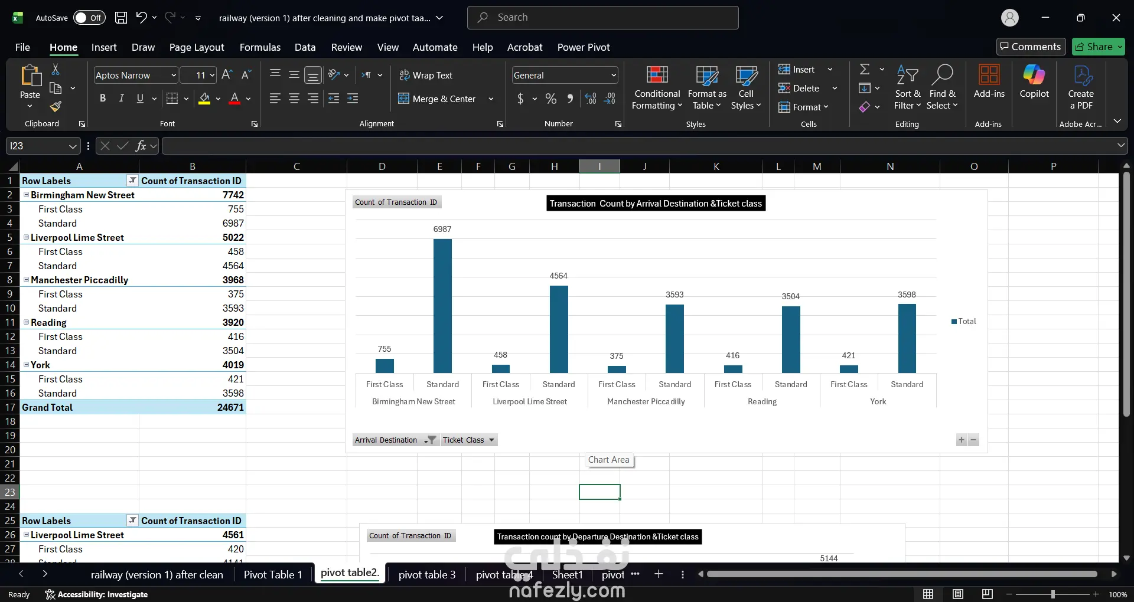This screenshot has width=1134, height=602.
Task: Click the add new sheet plus icon
Action: [x=659, y=574]
